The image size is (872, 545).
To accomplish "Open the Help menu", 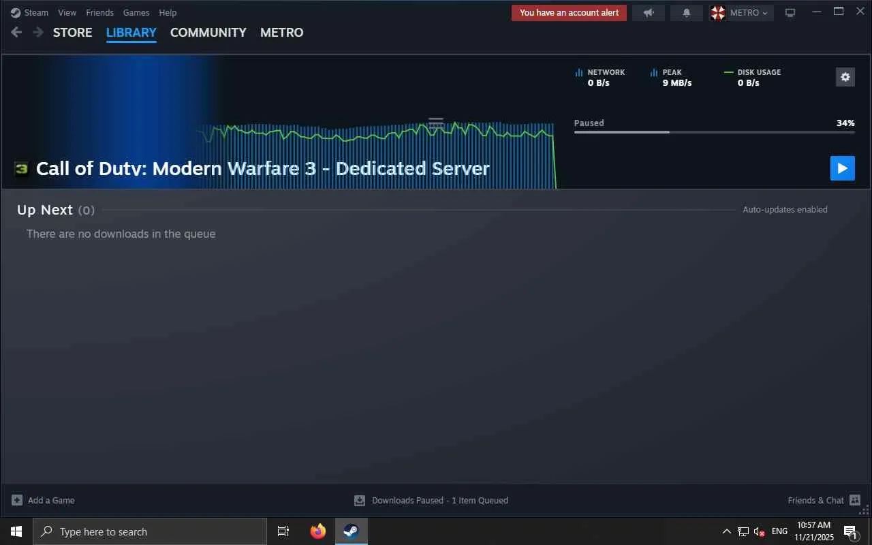I will click(x=168, y=12).
